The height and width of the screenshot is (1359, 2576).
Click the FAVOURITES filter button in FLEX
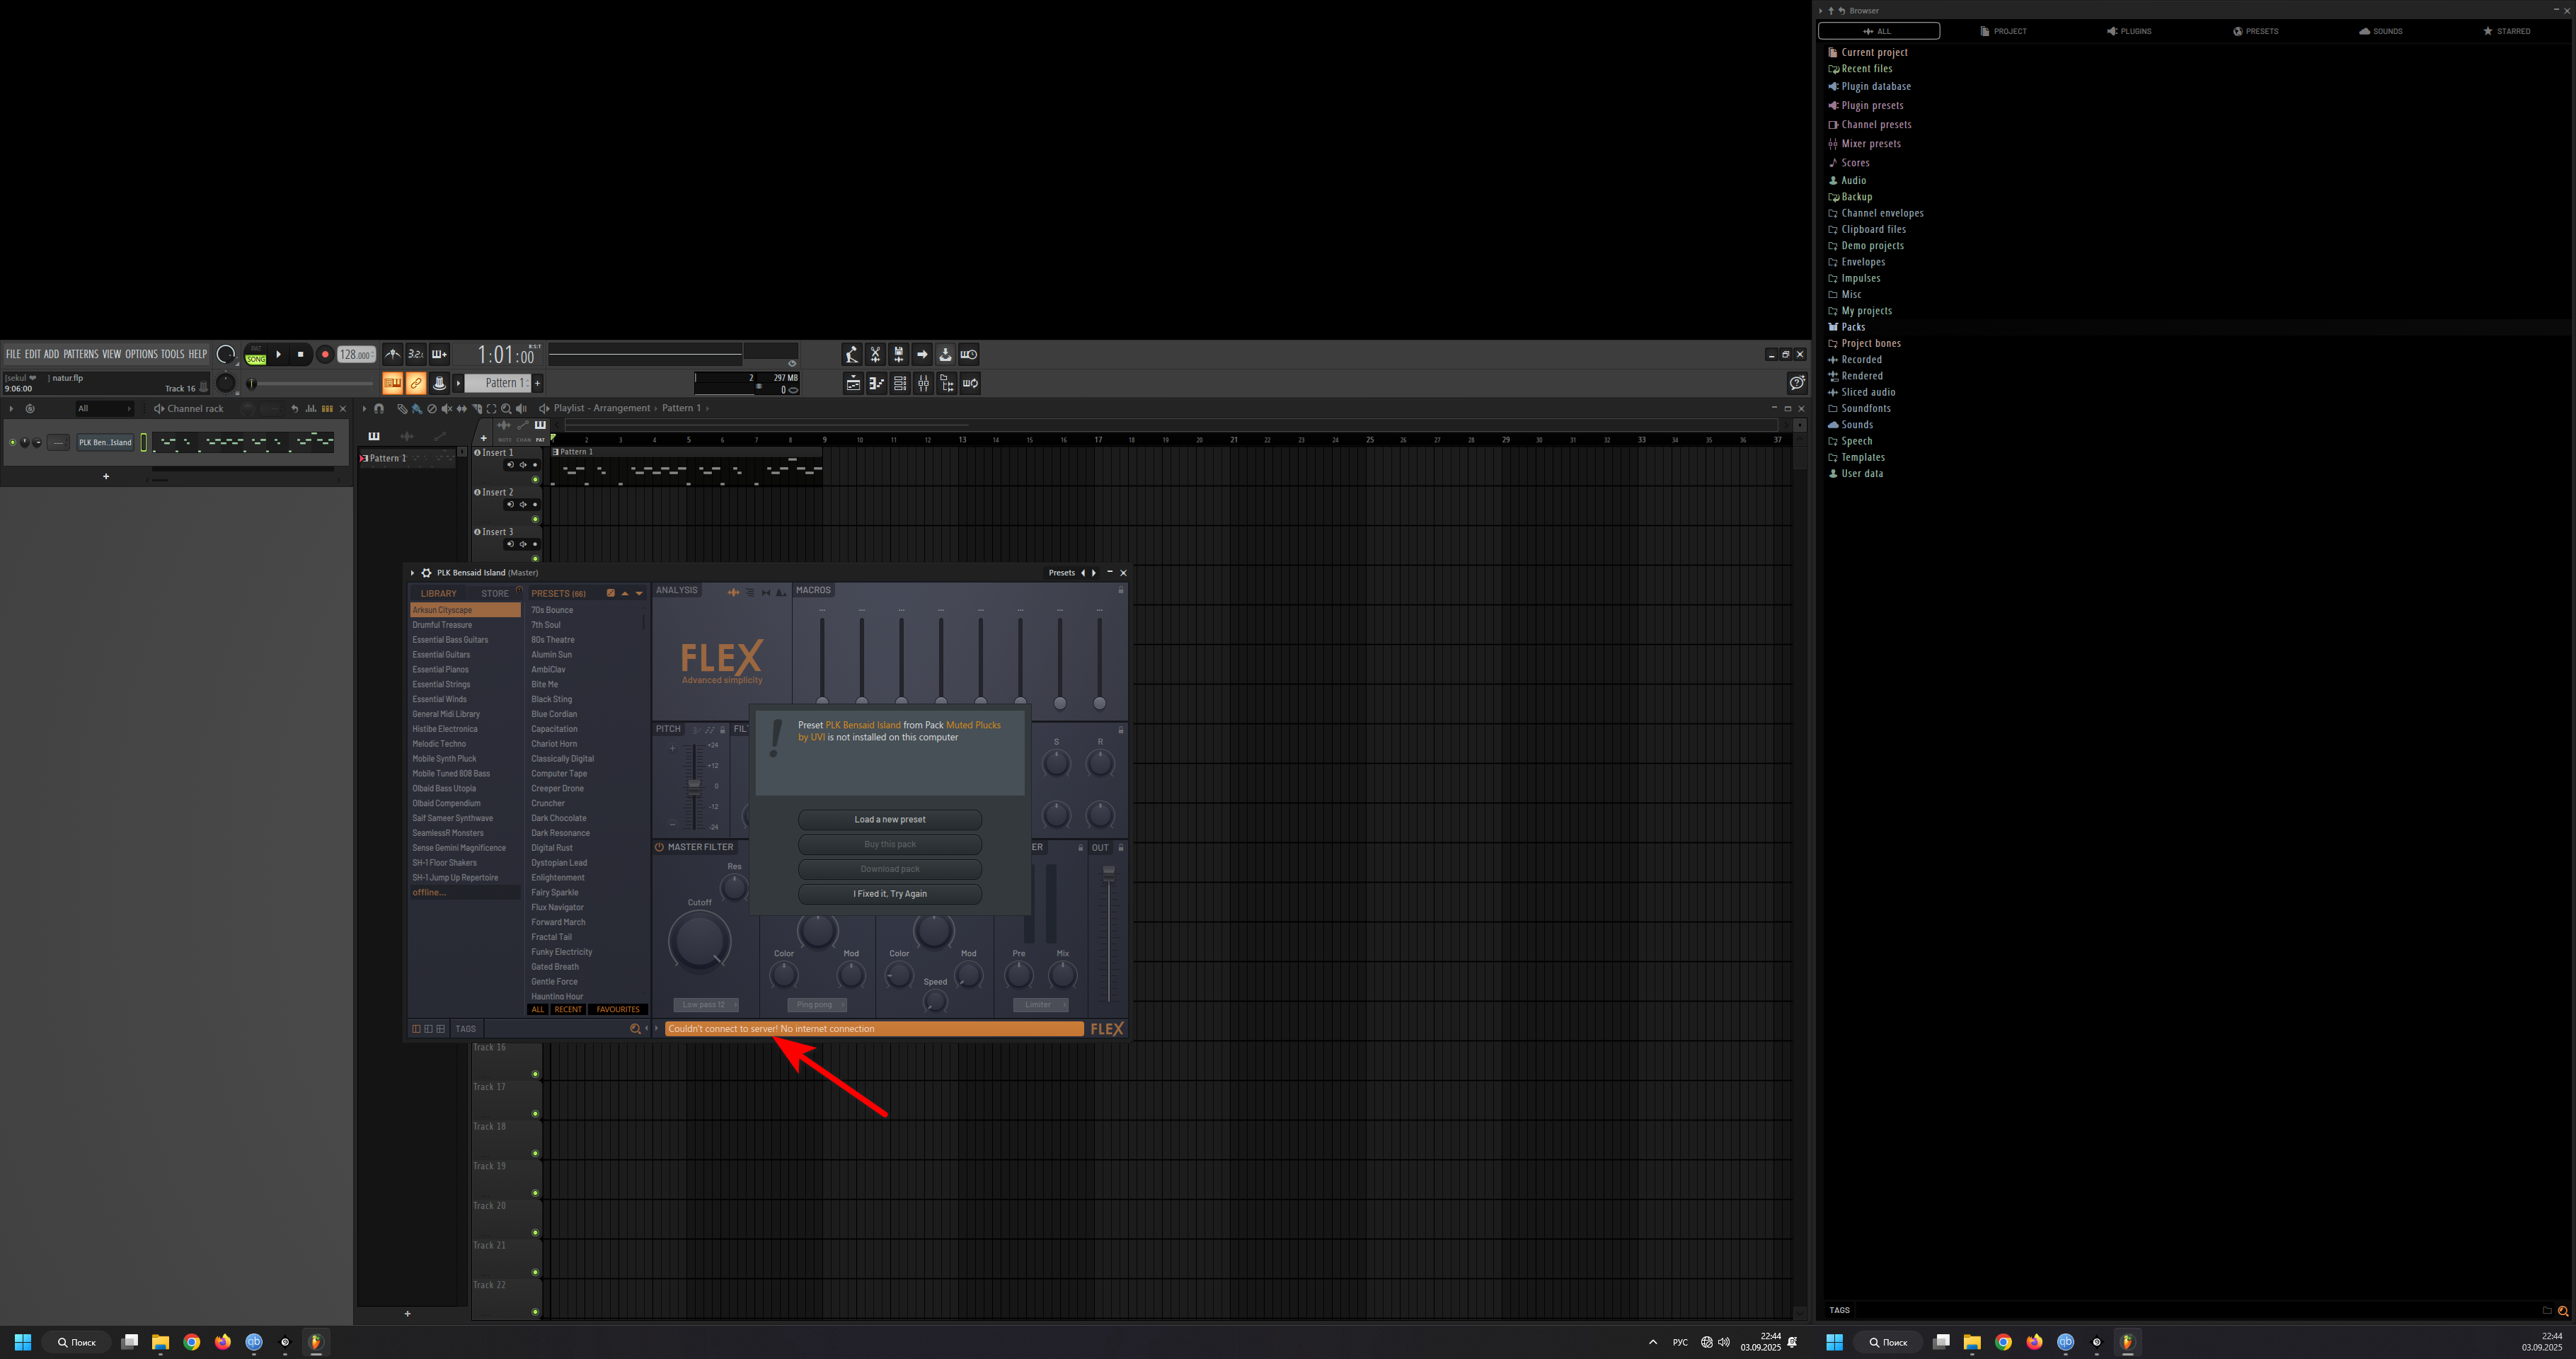(618, 1009)
